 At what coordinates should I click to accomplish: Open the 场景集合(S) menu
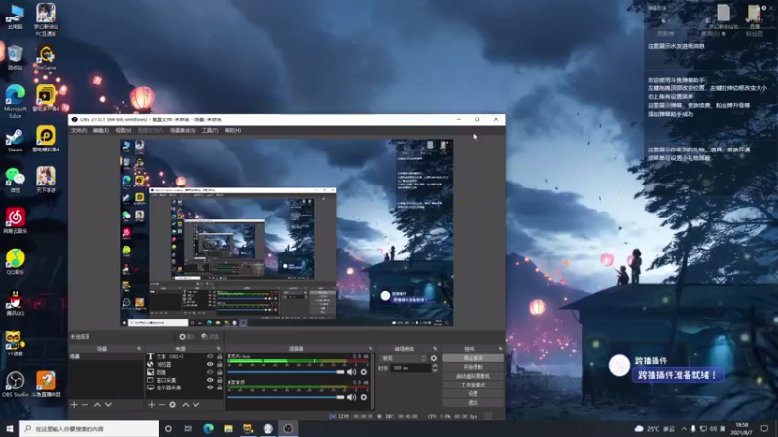183,131
